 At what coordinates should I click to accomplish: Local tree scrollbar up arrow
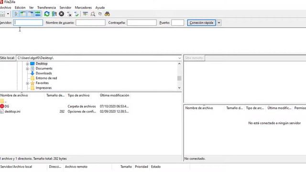click(179, 64)
